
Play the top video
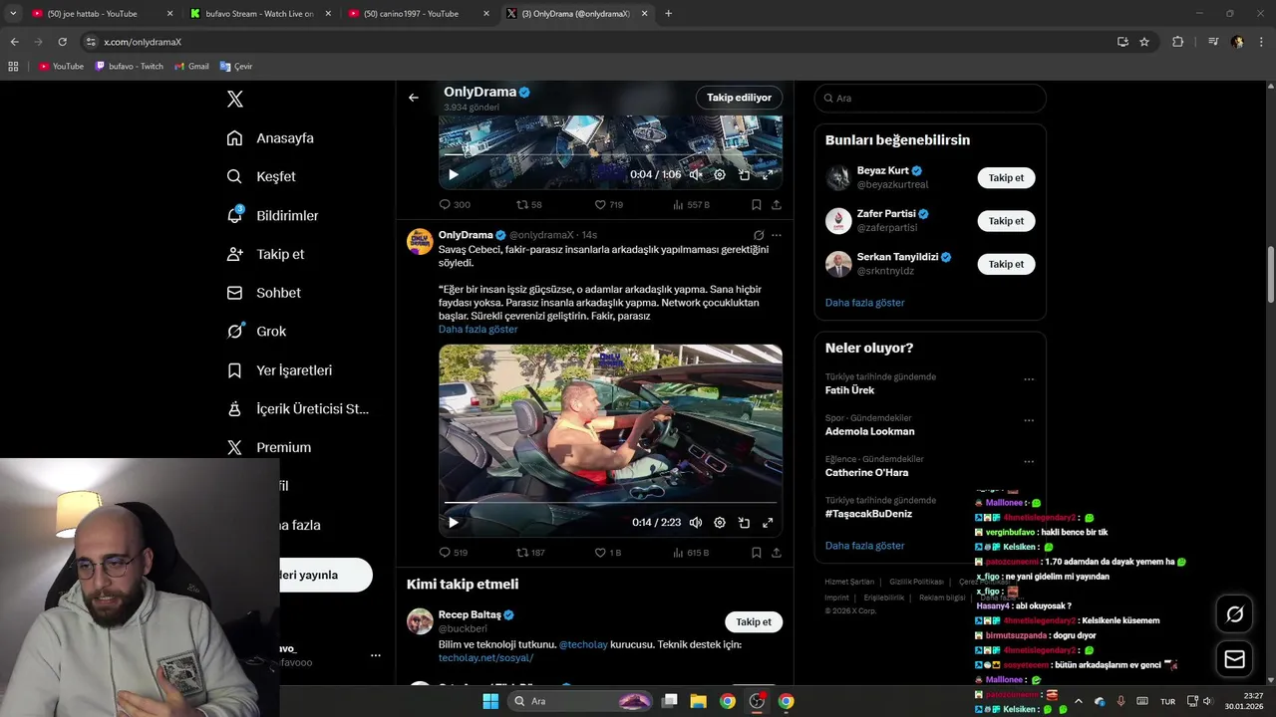(453, 174)
